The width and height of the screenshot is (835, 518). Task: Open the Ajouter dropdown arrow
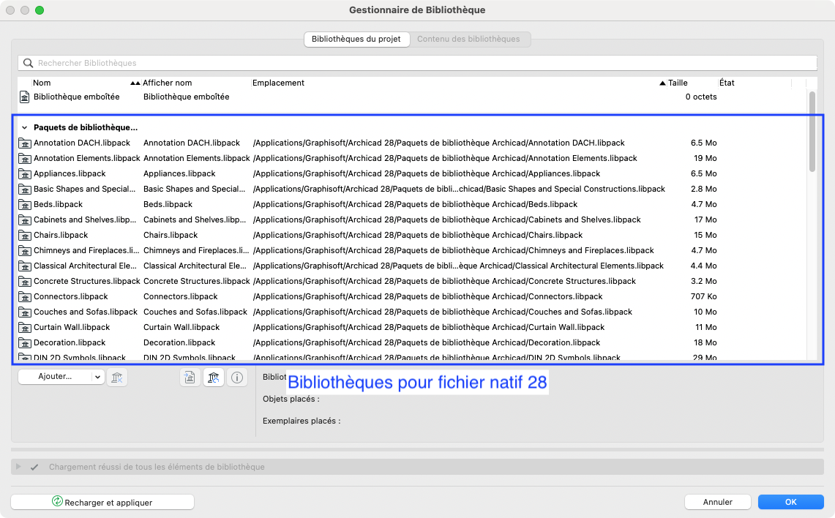[x=97, y=377]
